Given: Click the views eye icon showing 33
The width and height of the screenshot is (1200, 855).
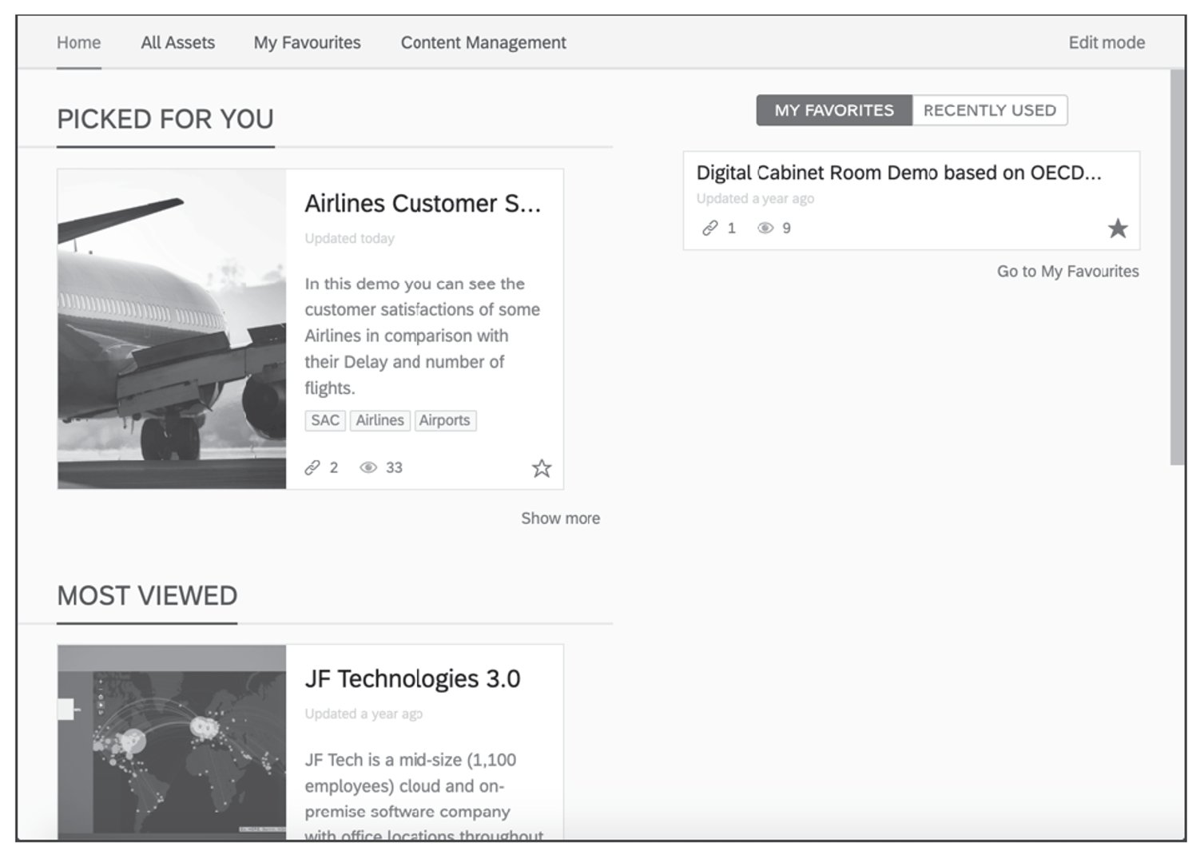Looking at the screenshot, I should click(x=369, y=467).
